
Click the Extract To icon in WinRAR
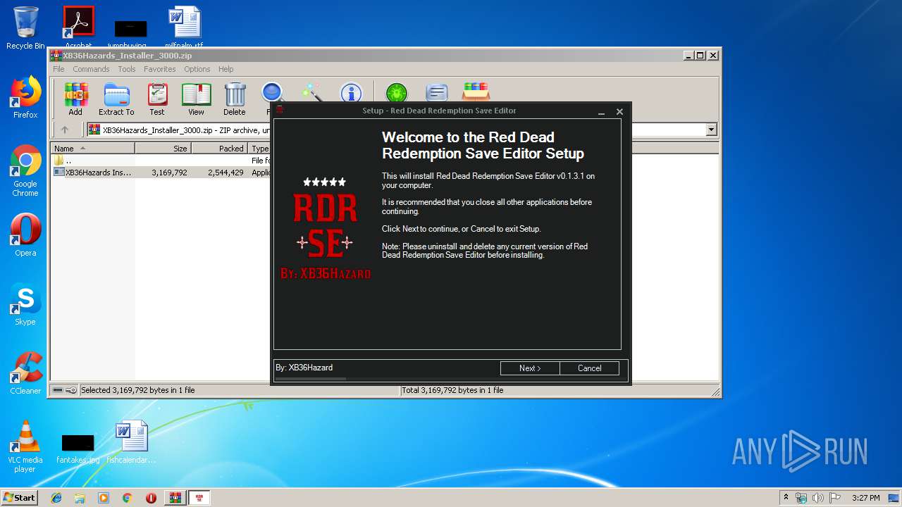pos(116,99)
